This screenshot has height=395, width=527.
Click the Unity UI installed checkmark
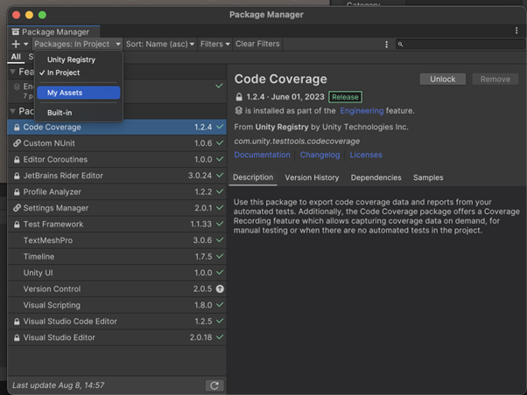[220, 272]
